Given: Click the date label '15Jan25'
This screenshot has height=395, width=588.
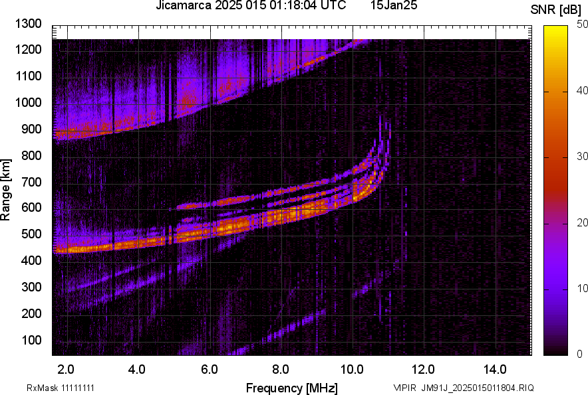Looking at the screenshot, I should coord(394,5).
